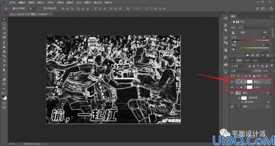Click the foreground color swatch in the toolbox
This screenshot has width=275, height=146.
(4, 96)
